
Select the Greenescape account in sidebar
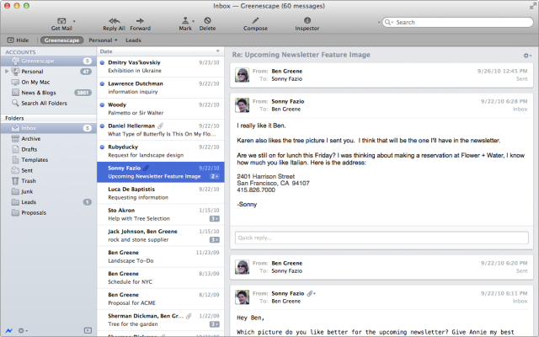[x=49, y=61]
